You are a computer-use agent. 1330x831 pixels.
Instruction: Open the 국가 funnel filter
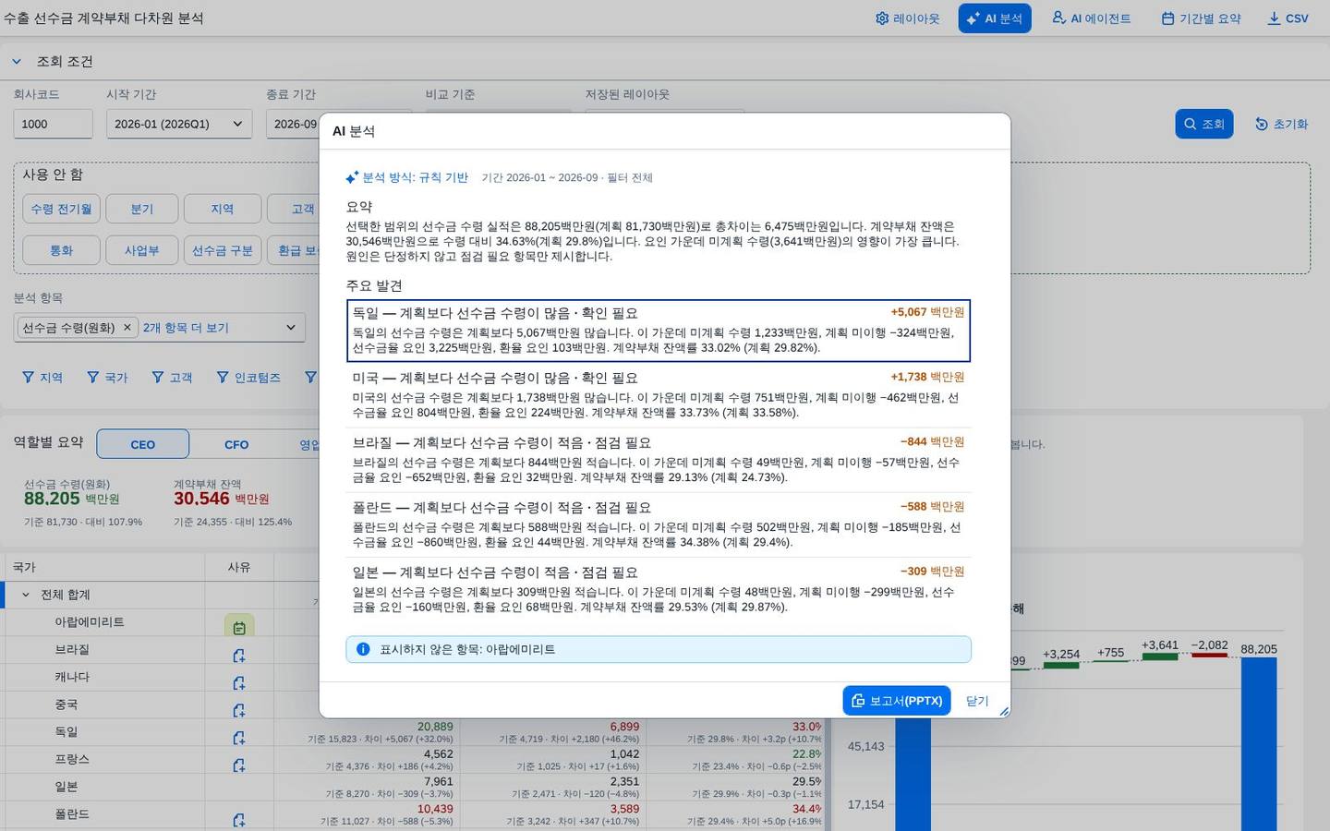coord(107,378)
